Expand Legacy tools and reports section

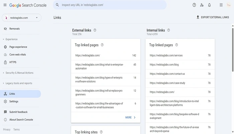18,83
